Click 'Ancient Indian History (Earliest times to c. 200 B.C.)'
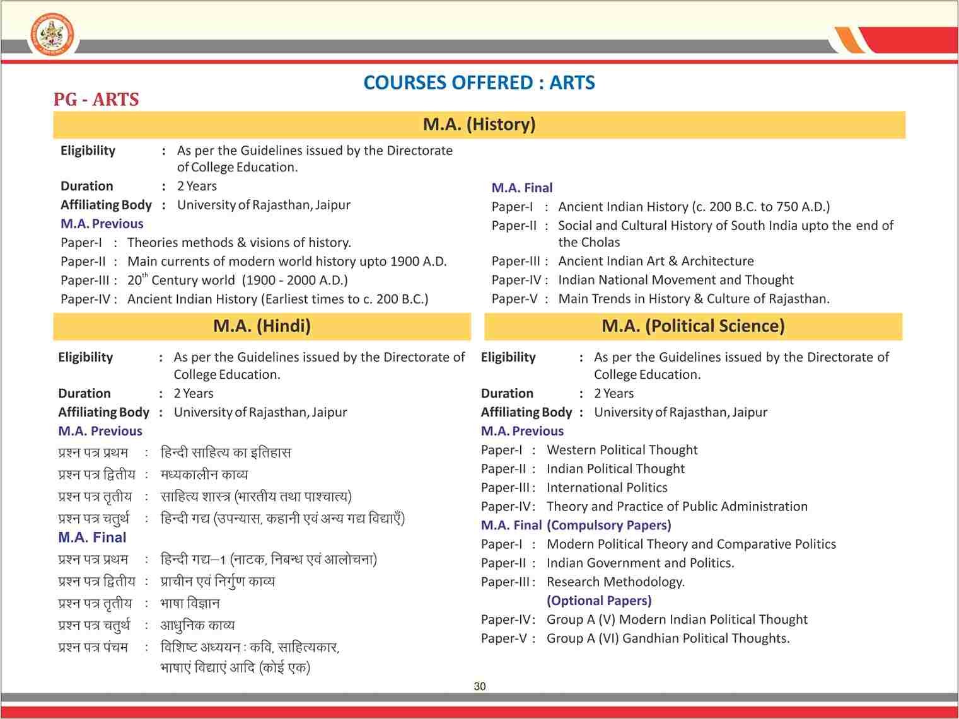The width and height of the screenshot is (959, 719). click(278, 299)
